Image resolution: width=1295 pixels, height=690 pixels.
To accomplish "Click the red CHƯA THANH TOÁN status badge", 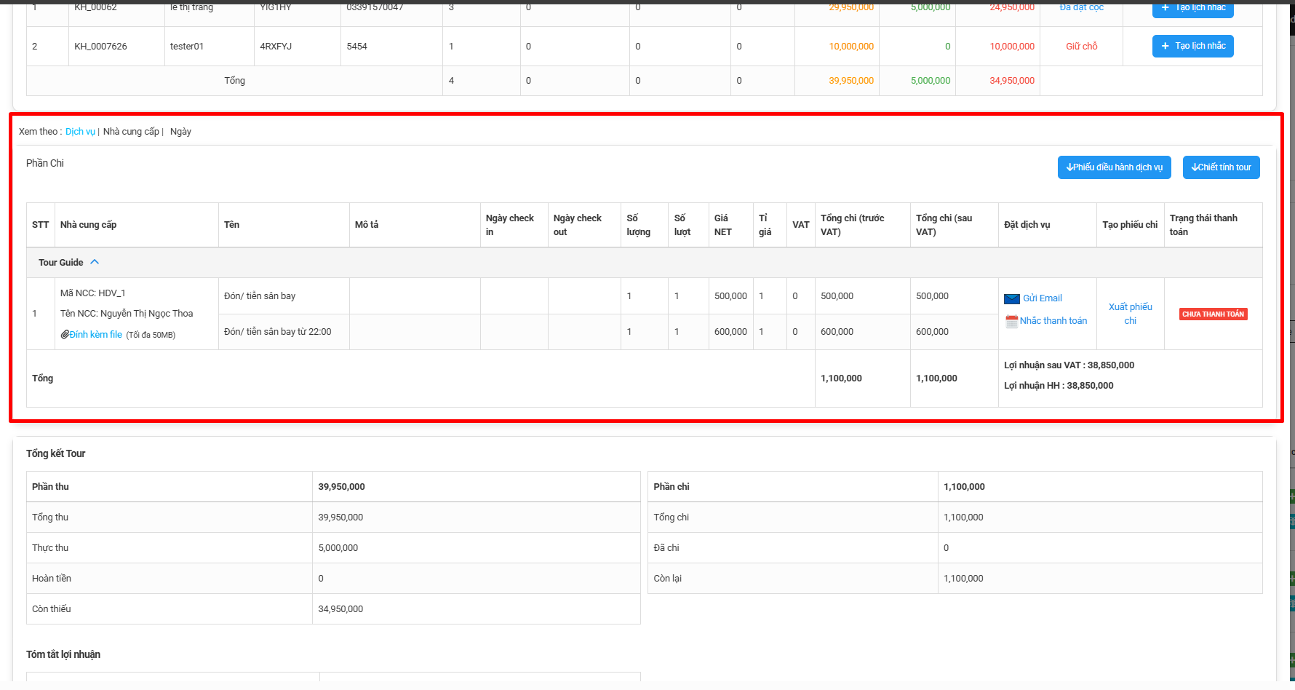I will (1213, 314).
